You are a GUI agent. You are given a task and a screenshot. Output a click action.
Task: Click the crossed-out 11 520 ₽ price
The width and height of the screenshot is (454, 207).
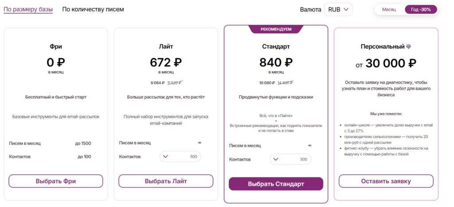click(x=175, y=83)
